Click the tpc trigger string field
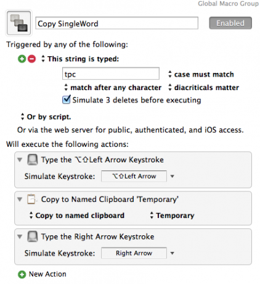Viewport: 260px width, 284px height. click(x=111, y=73)
